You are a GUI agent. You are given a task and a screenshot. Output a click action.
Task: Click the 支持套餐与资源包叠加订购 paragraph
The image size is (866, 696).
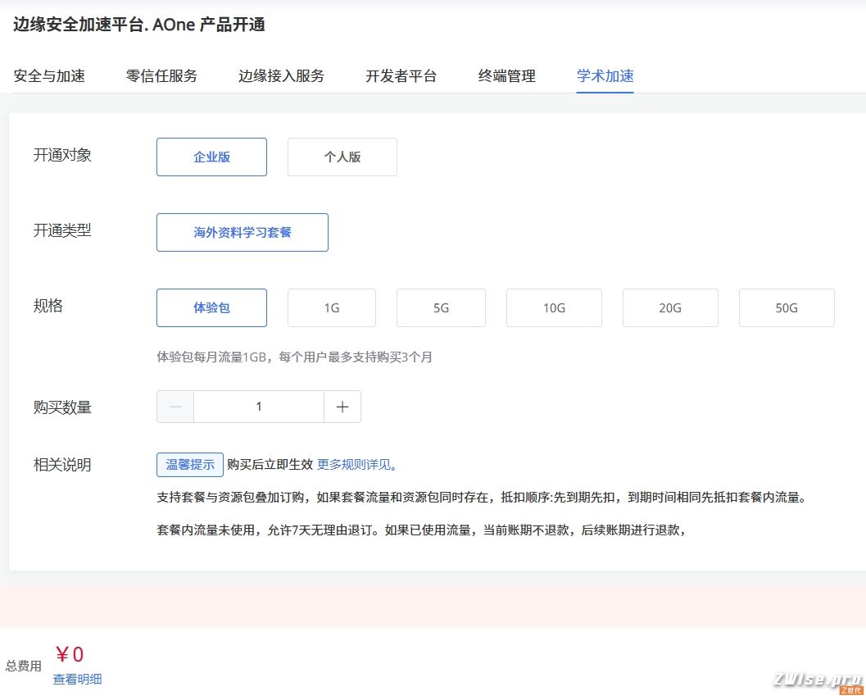tap(483, 498)
